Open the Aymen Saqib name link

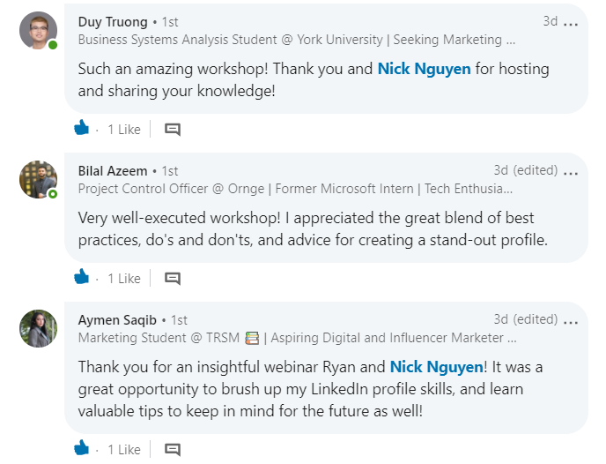click(x=117, y=320)
